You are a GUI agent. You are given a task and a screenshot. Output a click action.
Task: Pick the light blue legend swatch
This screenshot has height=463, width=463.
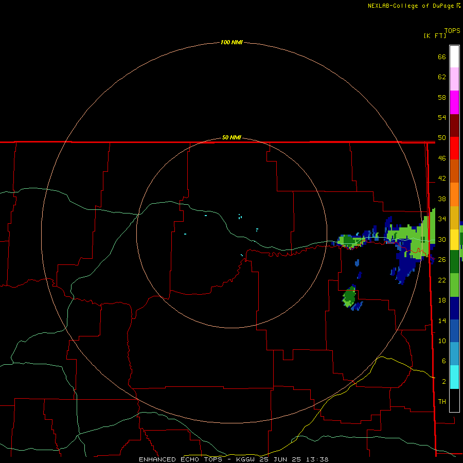tap(454, 354)
